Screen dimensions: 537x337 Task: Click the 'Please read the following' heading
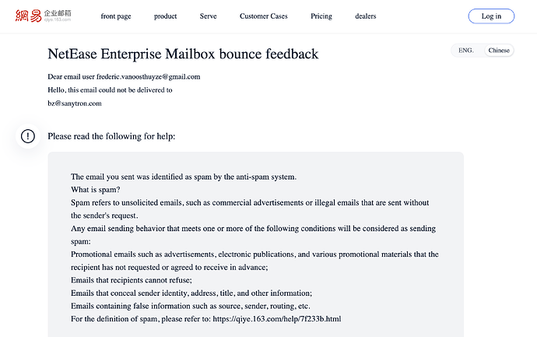pyautogui.click(x=111, y=136)
